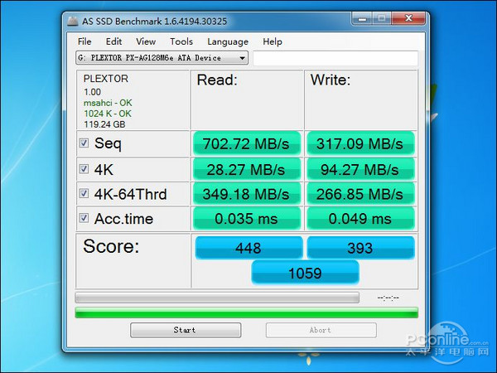Click the total score 1059
Screen dimensions: 497x373
(305, 273)
